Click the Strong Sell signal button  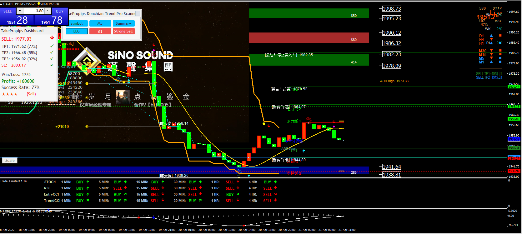[x=123, y=31]
